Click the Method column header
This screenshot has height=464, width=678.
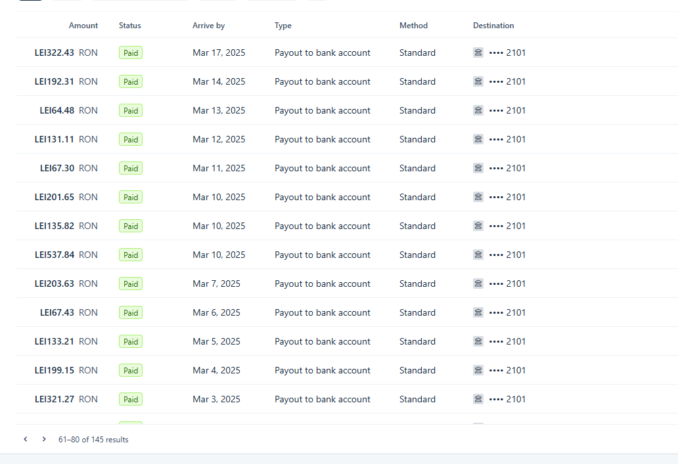coord(413,26)
